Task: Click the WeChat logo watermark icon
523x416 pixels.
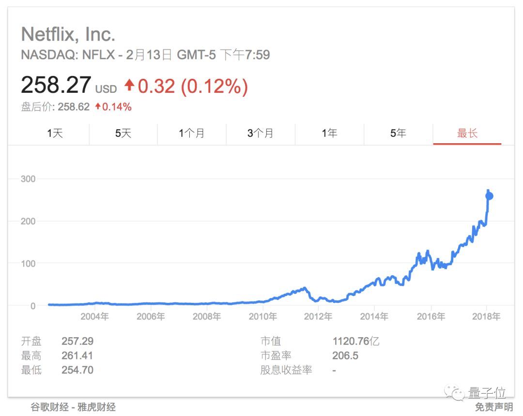Action: coord(454,393)
